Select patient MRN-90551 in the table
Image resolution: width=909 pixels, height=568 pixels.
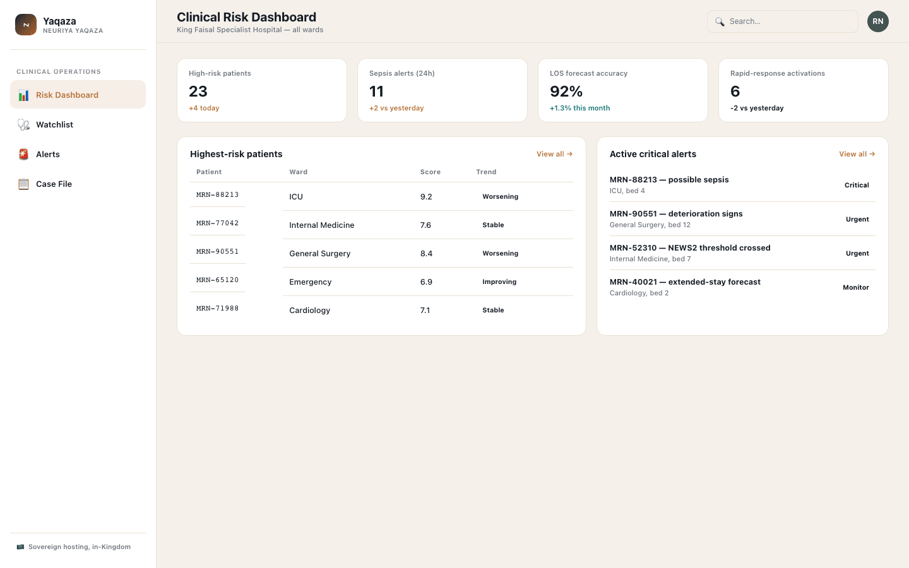[218, 252]
